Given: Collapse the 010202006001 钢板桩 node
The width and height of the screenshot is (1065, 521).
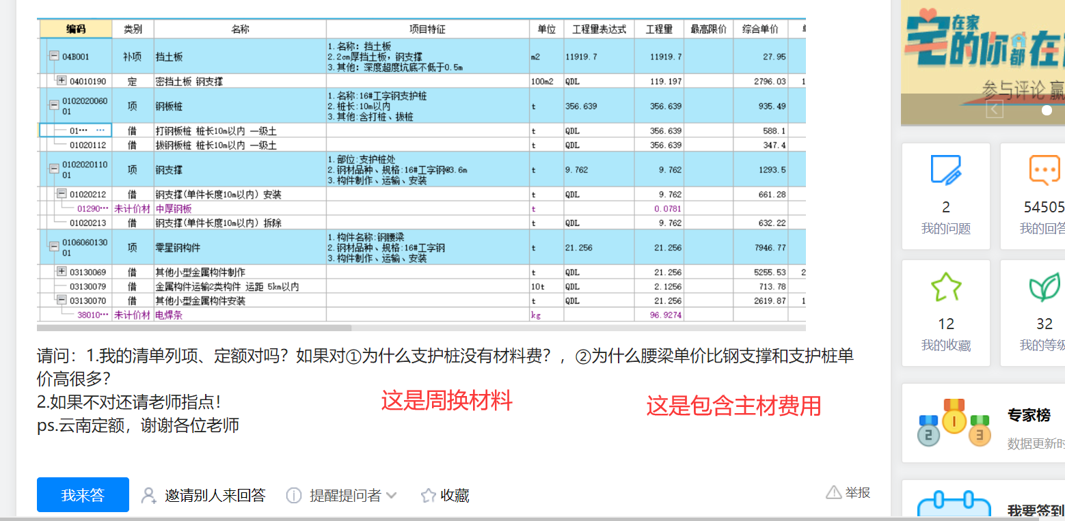Looking at the screenshot, I should pos(54,105).
